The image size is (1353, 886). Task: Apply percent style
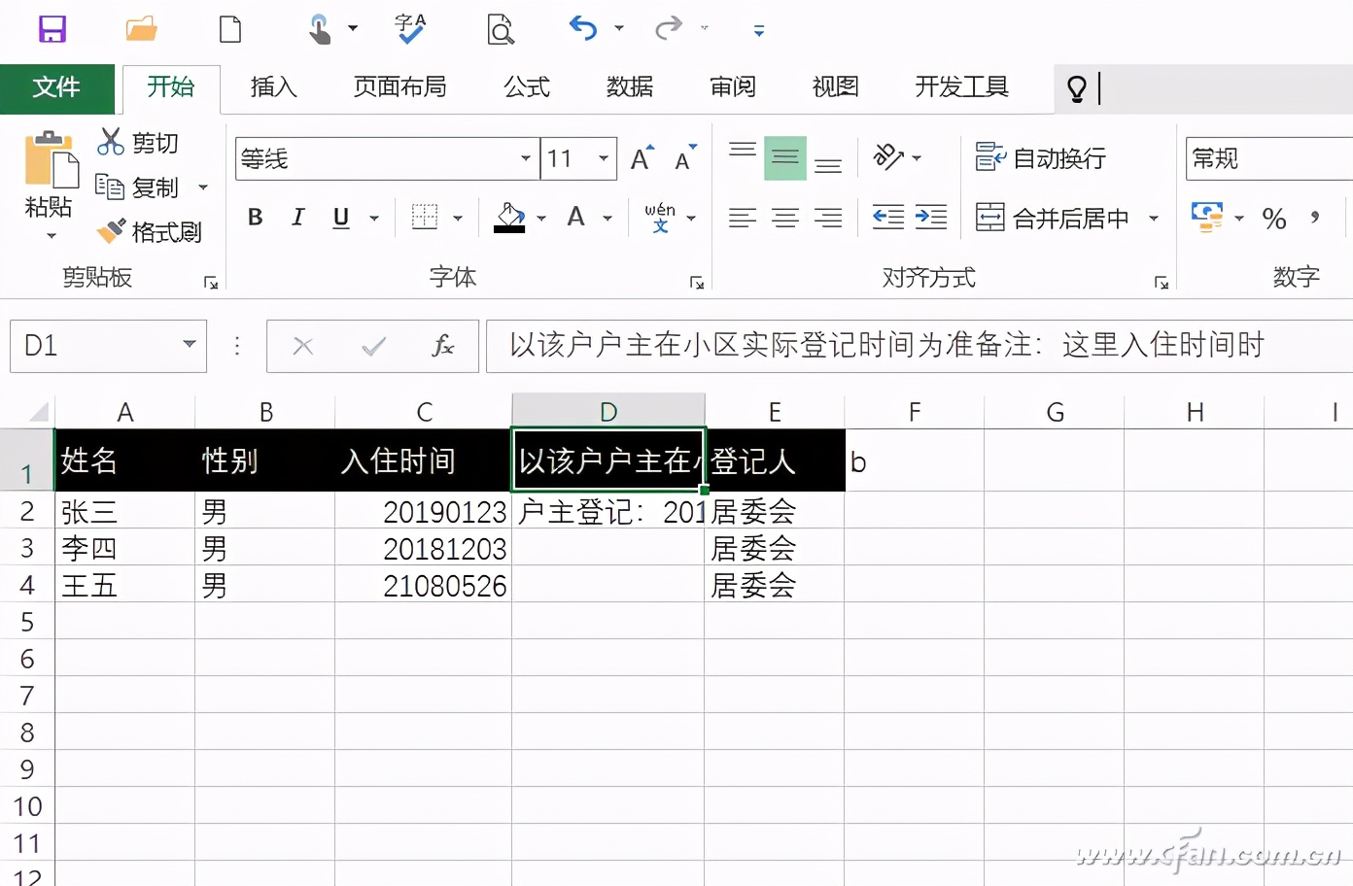(1274, 219)
